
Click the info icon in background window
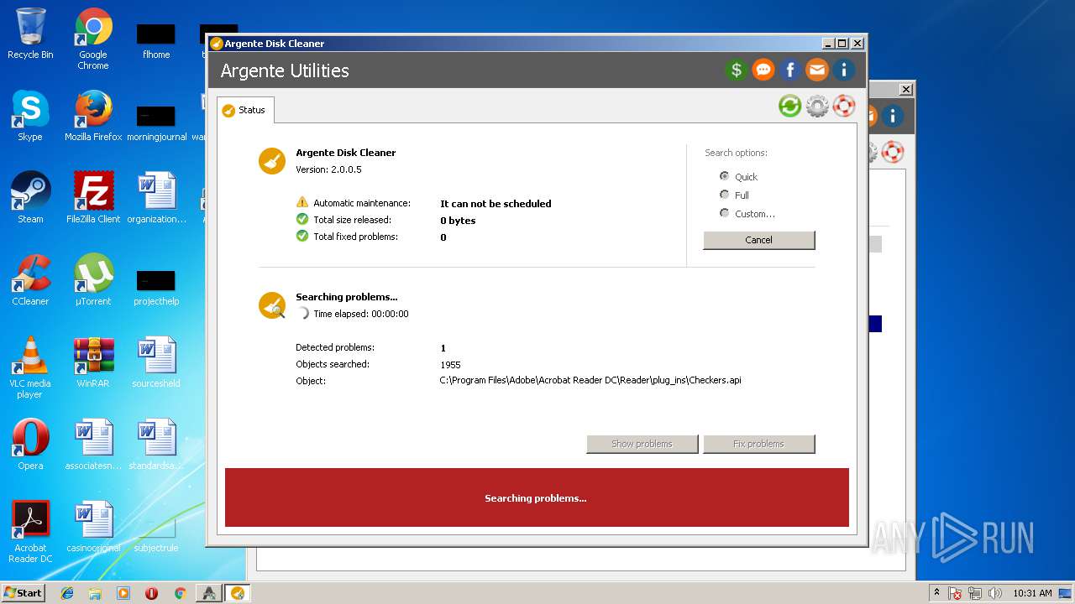click(892, 116)
